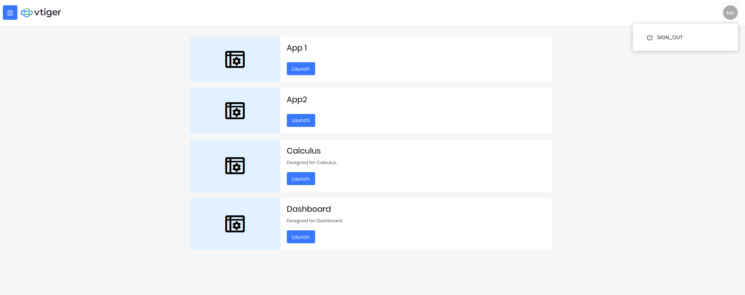This screenshot has height=295, width=745.
Task: Click the App 1 settings window icon
Action: click(235, 59)
